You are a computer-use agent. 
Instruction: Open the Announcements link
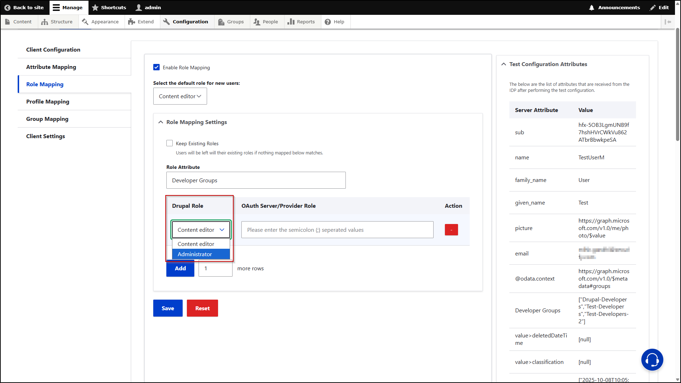(614, 7)
